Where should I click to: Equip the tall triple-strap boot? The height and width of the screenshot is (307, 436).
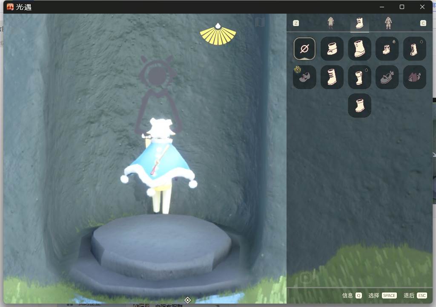pyautogui.click(x=332, y=77)
